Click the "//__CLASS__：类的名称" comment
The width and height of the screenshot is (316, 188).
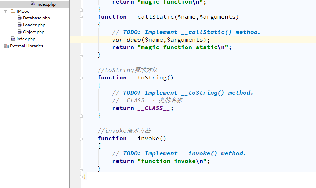click(147, 100)
